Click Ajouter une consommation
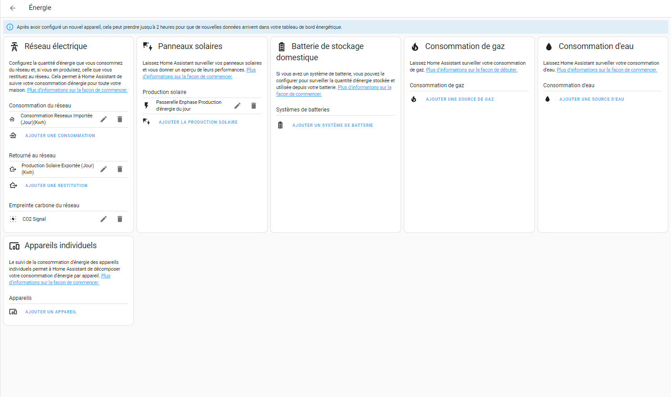The image size is (671, 397). click(x=60, y=136)
